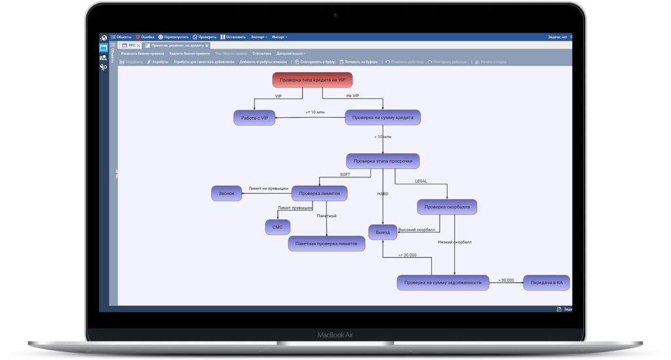This screenshot has height=360, width=671.
Task: Click Удалить бизнес-правила
Action: (x=189, y=54)
